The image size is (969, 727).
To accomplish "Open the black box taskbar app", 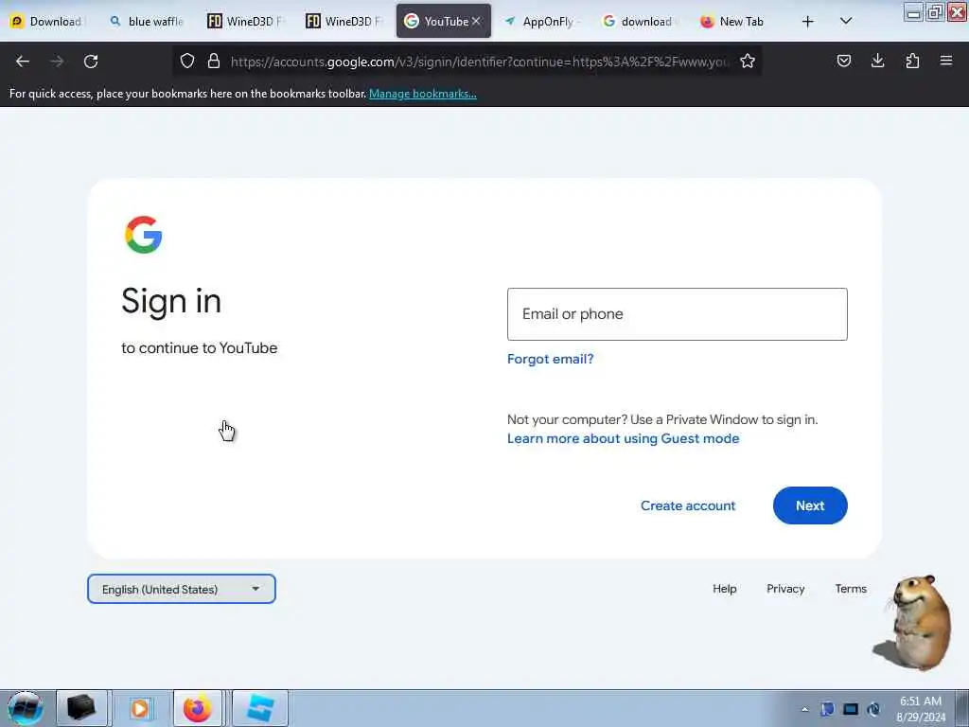I will click(x=81, y=708).
